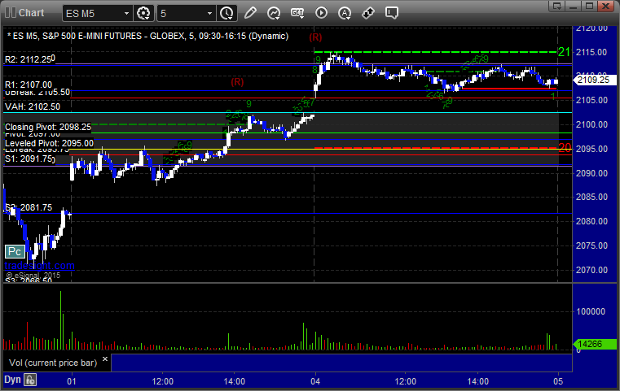Click the 04 date marker on time axis

[x=315, y=381]
